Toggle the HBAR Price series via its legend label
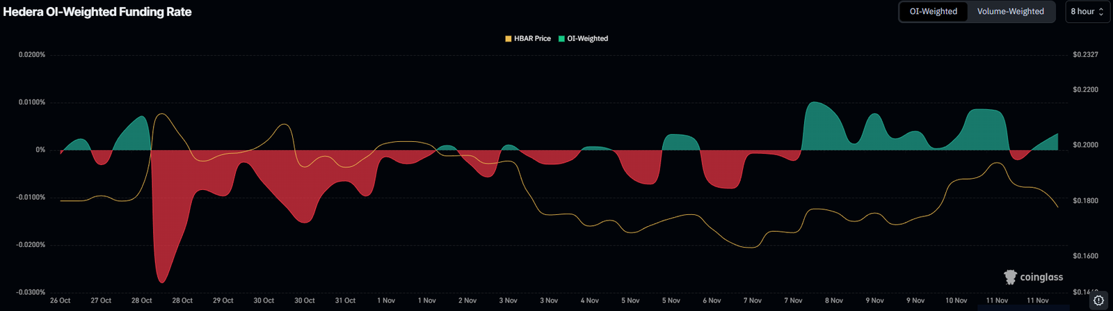Viewport: 1113px width, 311px height. point(532,39)
